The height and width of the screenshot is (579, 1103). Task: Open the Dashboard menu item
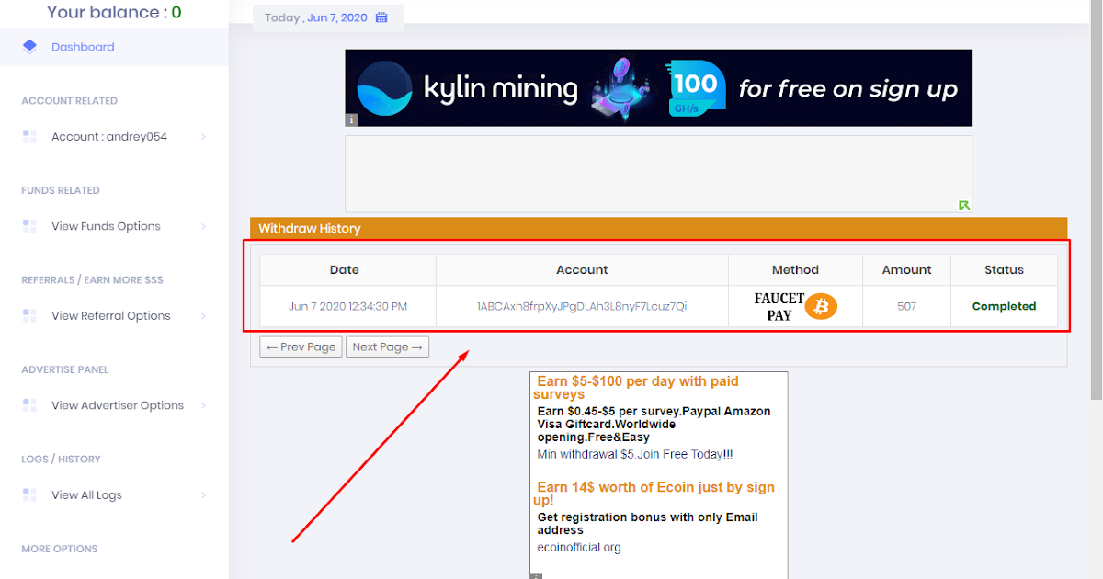click(83, 47)
